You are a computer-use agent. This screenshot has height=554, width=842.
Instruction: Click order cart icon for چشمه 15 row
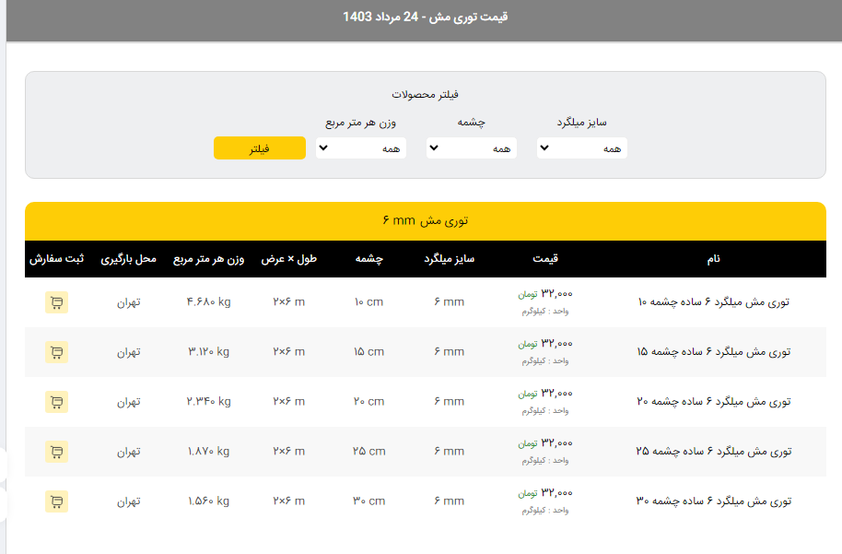tap(56, 352)
